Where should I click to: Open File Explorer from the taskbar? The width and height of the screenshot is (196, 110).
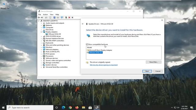pos(84,108)
